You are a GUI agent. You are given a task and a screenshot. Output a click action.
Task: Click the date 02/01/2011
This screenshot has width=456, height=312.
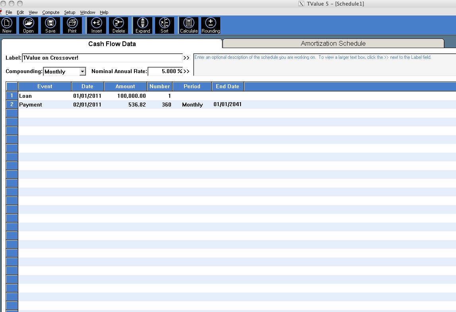tap(87, 105)
